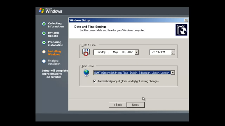Viewport: 225px width, 126px height.
Task: Click the Next button
Action: [136, 105]
